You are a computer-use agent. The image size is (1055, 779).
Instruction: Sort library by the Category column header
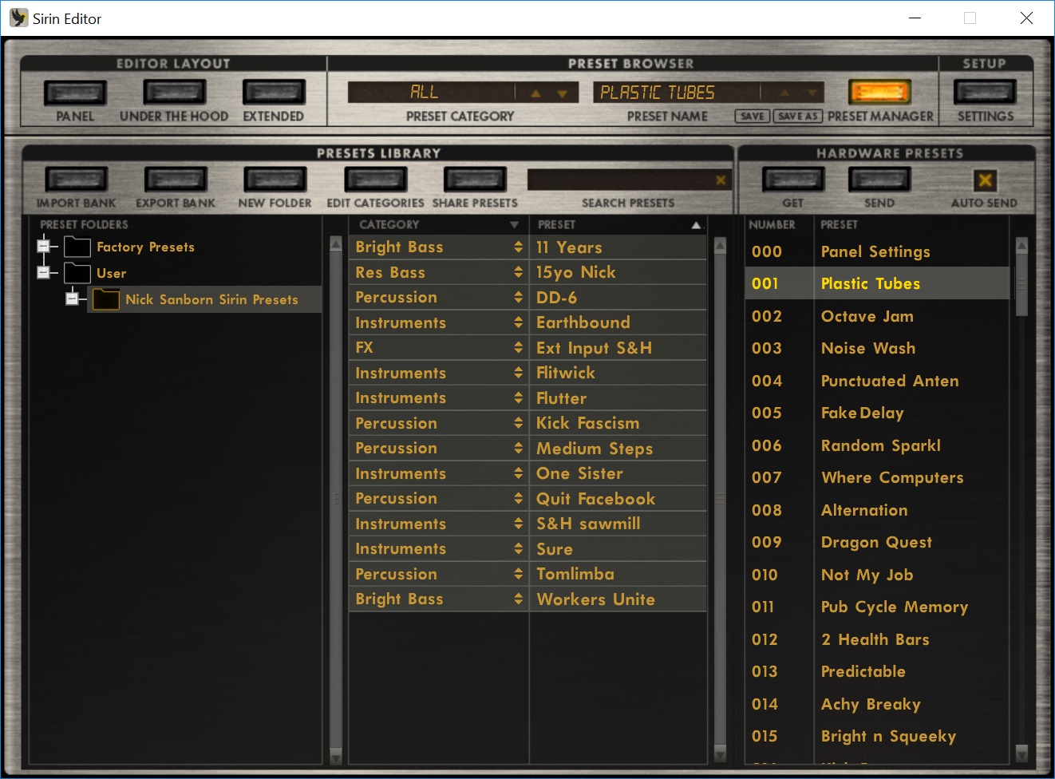point(439,225)
